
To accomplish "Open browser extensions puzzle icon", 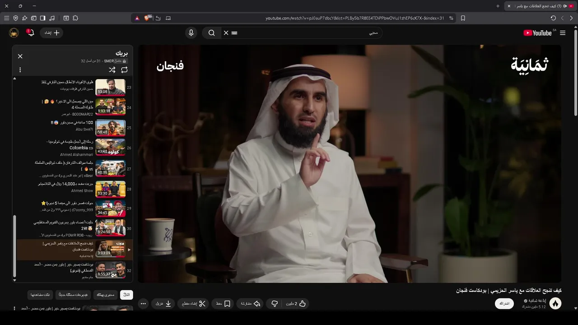I will click(x=75, y=18).
